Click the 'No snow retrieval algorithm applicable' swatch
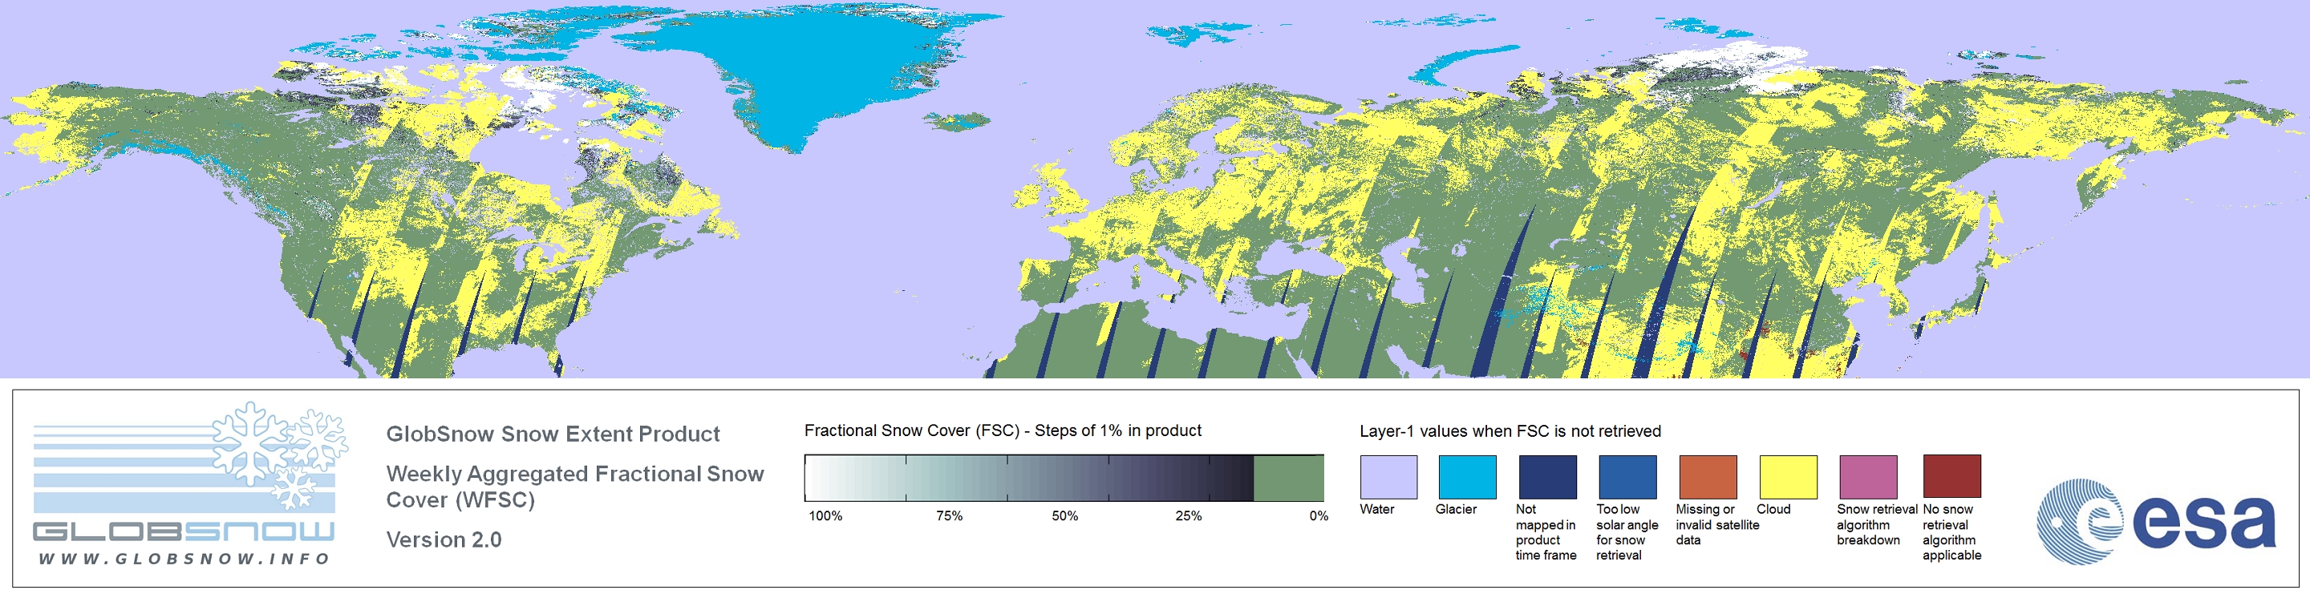The width and height of the screenshot is (2310, 598). pos(1951,476)
